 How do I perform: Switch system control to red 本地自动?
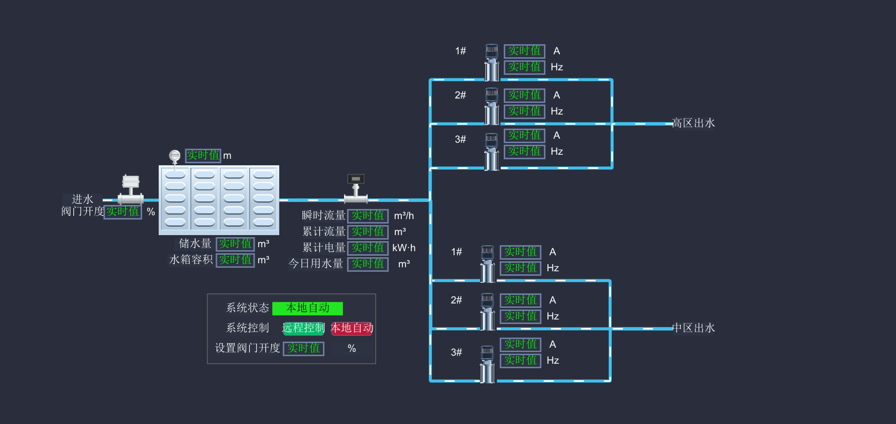coord(352,328)
